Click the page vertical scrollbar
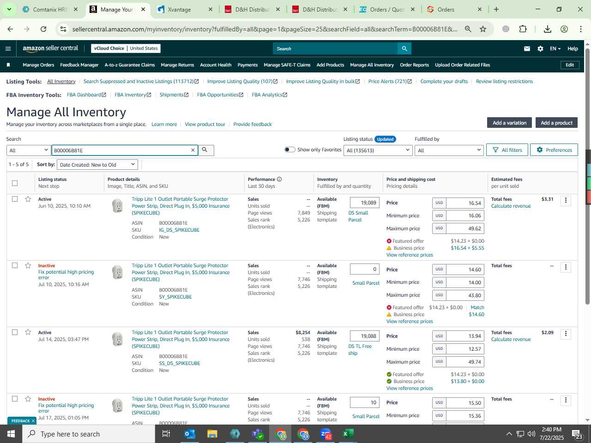The width and height of the screenshot is (591, 443). (587, 175)
